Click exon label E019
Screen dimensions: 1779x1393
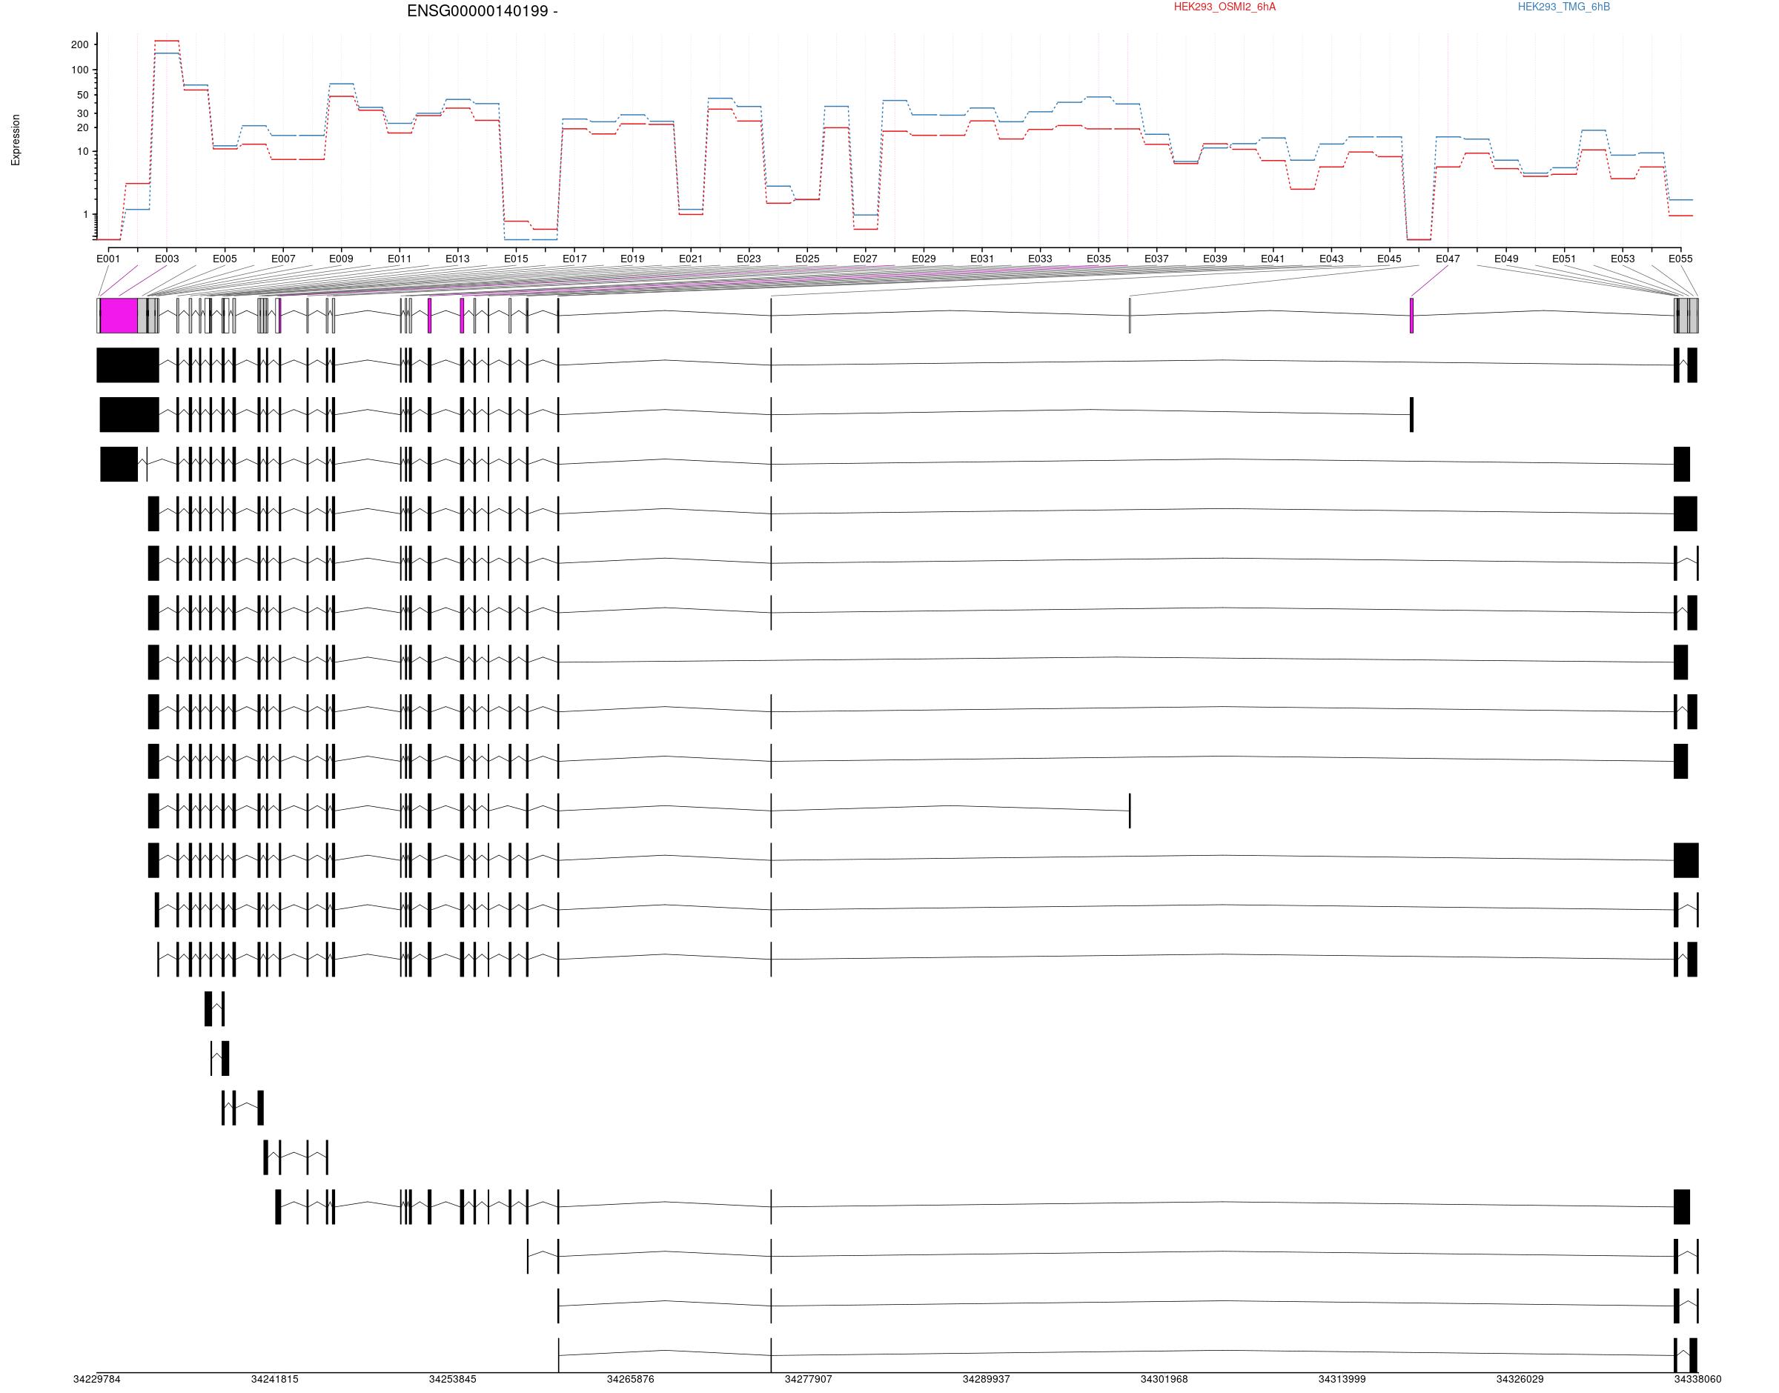point(632,259)
